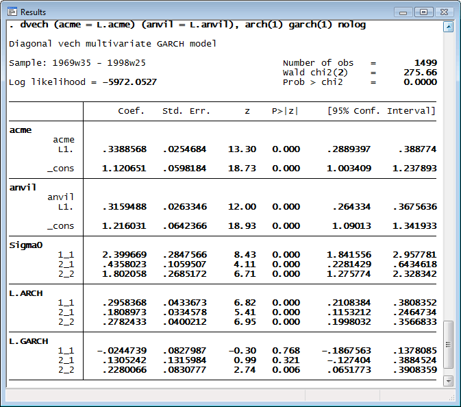Image resolution: width=461 pixels, height=407 pixels.
Task: Click the L.ARCH section label
Action: point(25,293)
